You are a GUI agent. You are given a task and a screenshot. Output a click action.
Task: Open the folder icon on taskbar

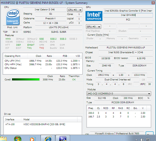coord(3,139)
